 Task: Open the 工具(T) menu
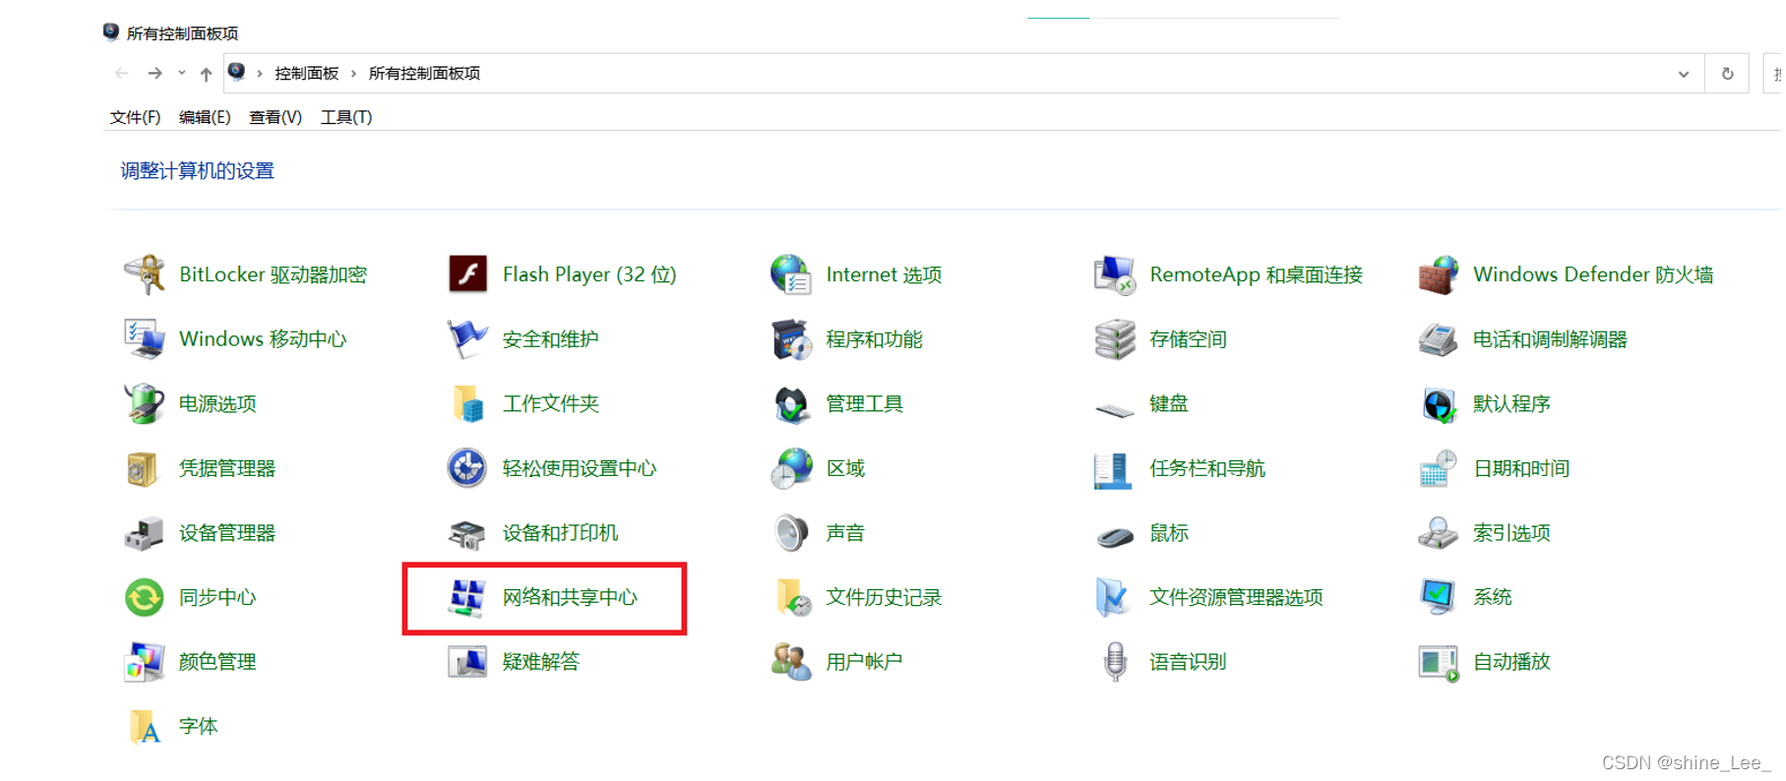coord(346,117)
